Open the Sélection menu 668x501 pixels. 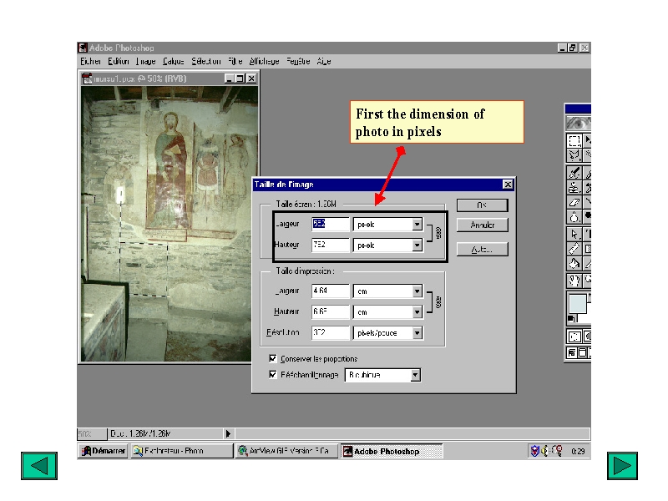[x=205, y=61]
